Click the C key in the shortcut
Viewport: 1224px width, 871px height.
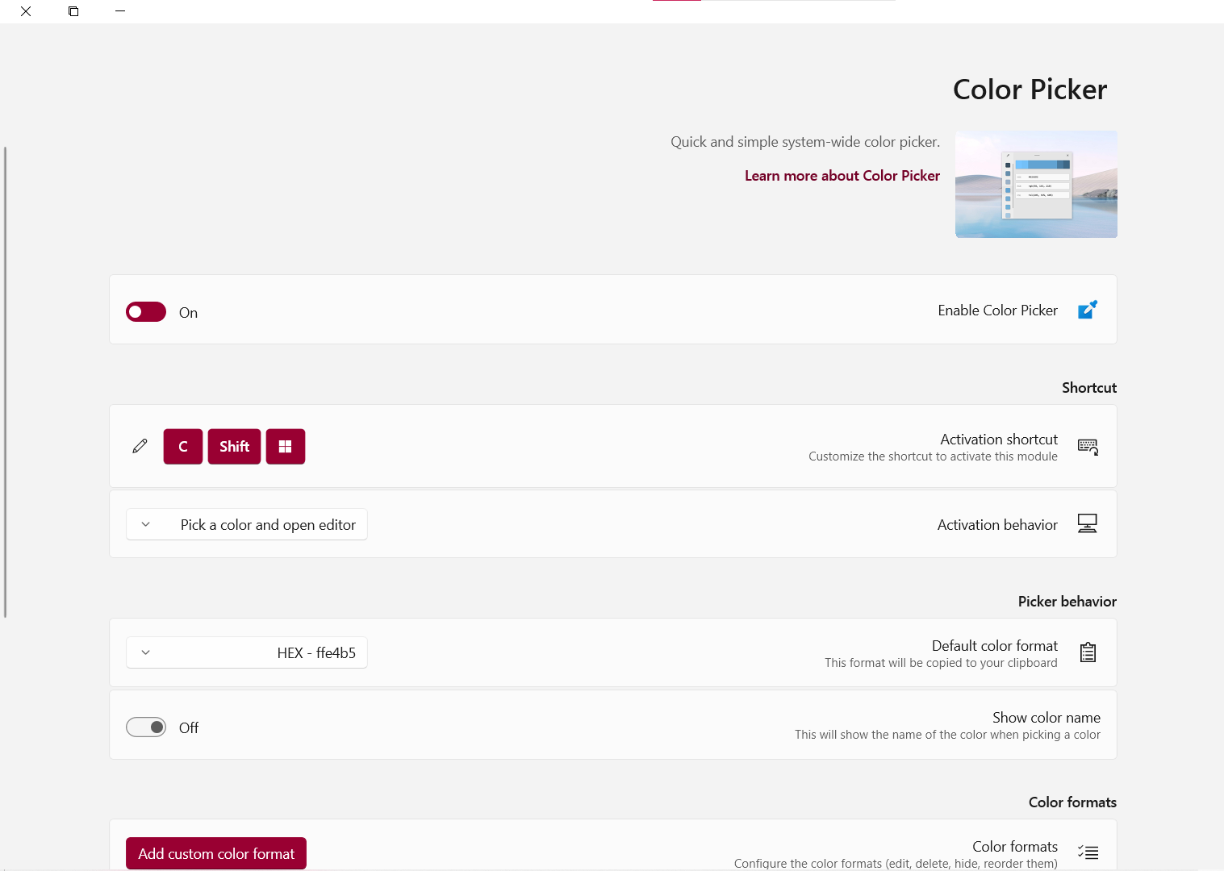(x=183, y=447)
